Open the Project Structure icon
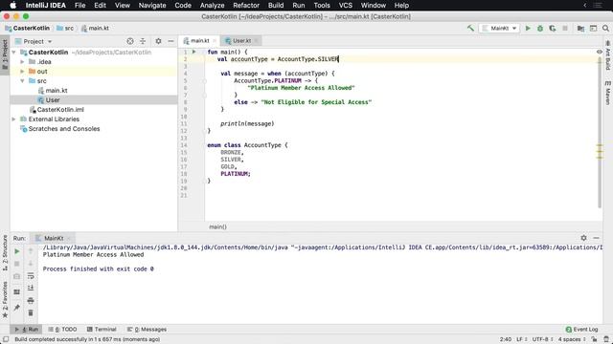613x344 pixels. [580, 28]
